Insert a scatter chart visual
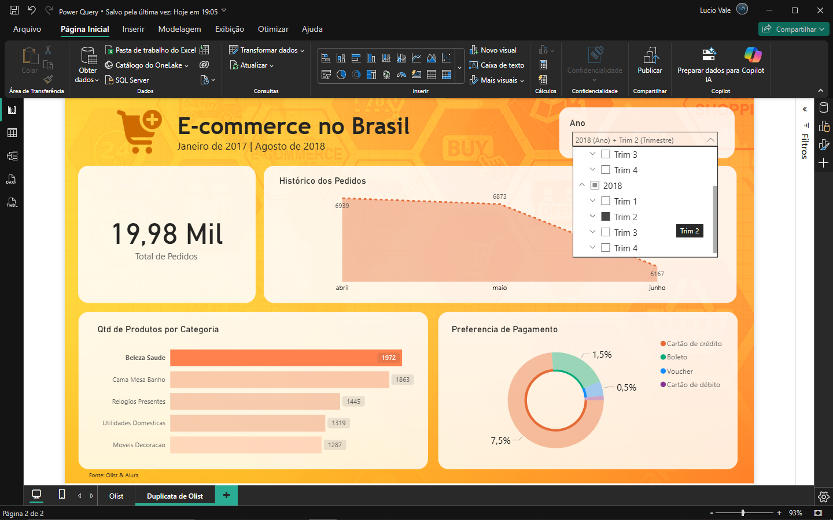 pyautogui.click(x=447, y=58)
